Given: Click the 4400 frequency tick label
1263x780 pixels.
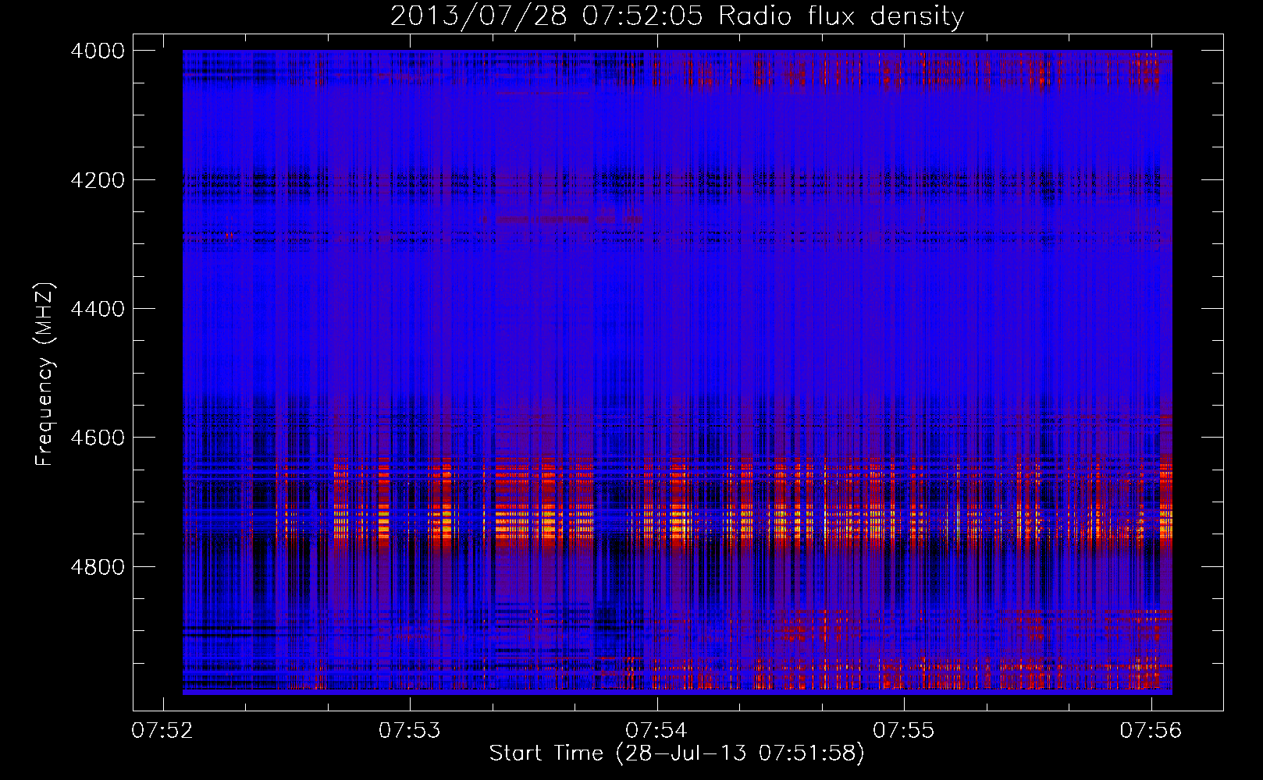Looking at the screenshot, I should coord(98,309).
